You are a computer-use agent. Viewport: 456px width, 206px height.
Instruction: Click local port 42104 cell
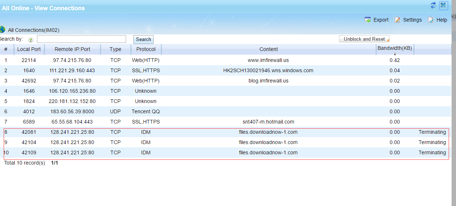coord(29,142)
